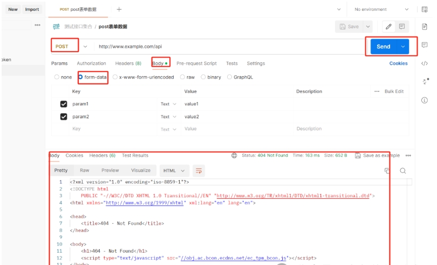This screenshot has width=437, height=265.
Task: Click the Save as example icon
Action: pos(358,155)
